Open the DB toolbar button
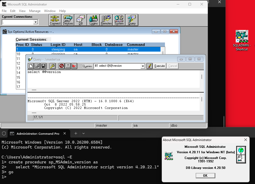This screenshot has width=255, height=184. pyautogui.click(x=81, y=20)
